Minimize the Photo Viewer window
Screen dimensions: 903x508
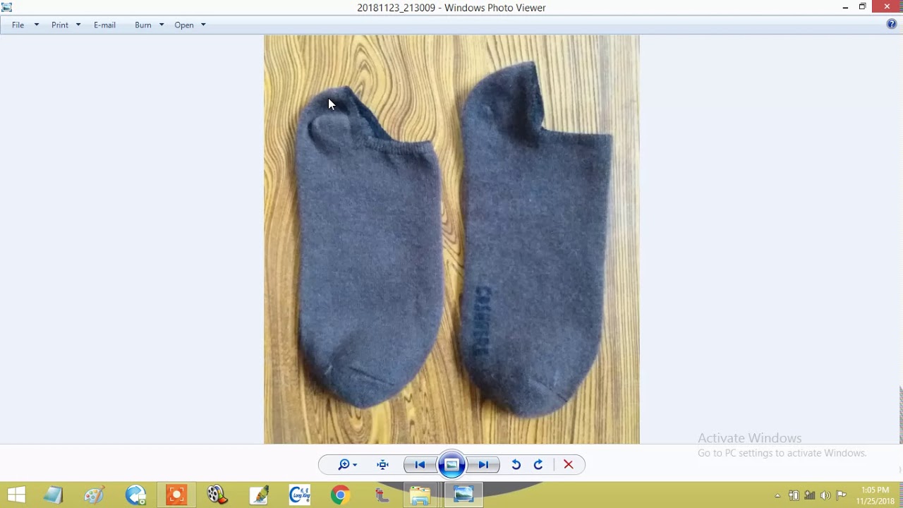(x=845, y=7)
